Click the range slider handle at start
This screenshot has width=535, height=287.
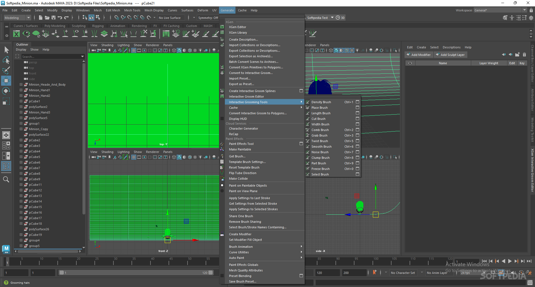point(62,273)
